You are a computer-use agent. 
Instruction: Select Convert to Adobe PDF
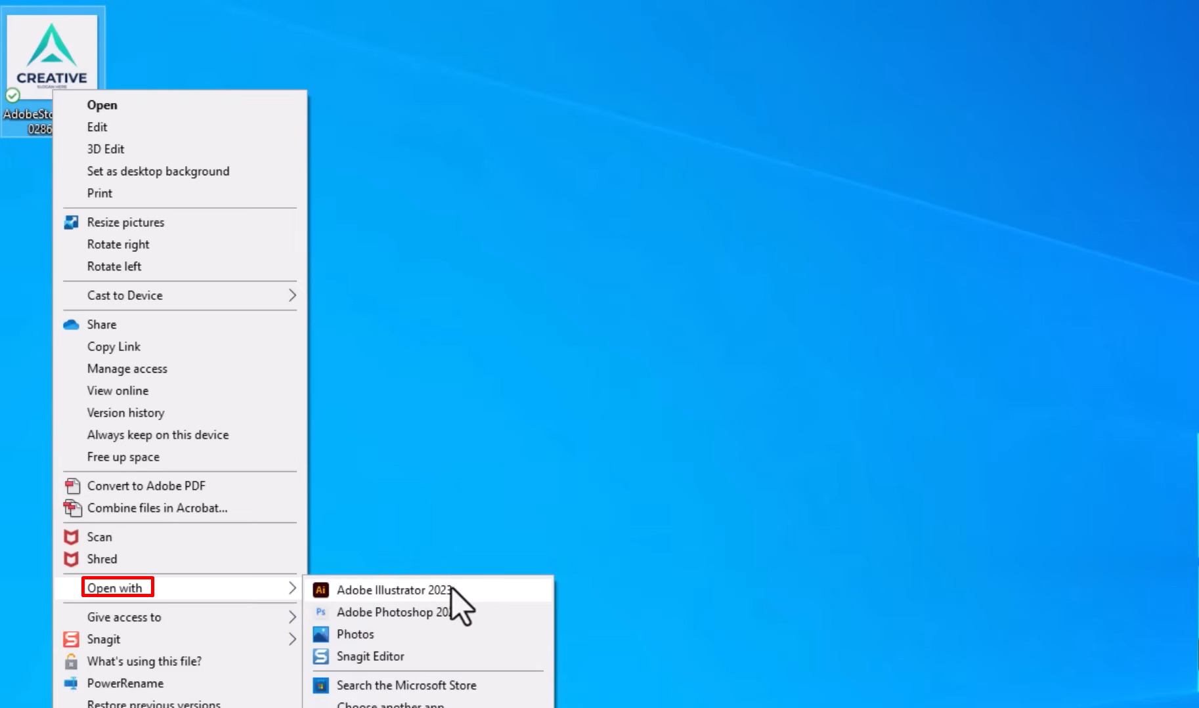pyautogui.click(x=146, y=486)
